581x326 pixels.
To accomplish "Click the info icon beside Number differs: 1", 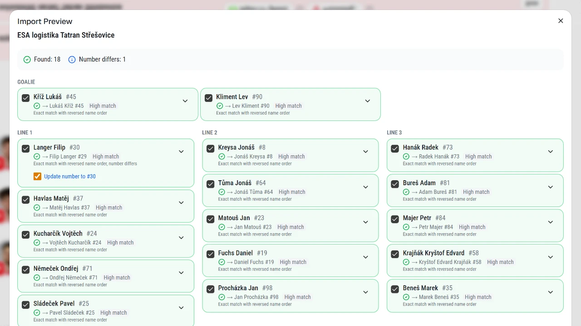I will 72,59.
